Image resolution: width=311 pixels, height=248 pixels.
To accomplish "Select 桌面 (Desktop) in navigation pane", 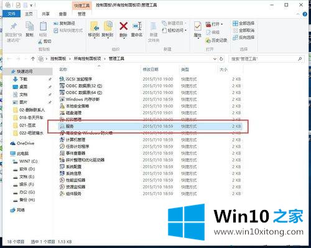I will click(x=23, y=87).
